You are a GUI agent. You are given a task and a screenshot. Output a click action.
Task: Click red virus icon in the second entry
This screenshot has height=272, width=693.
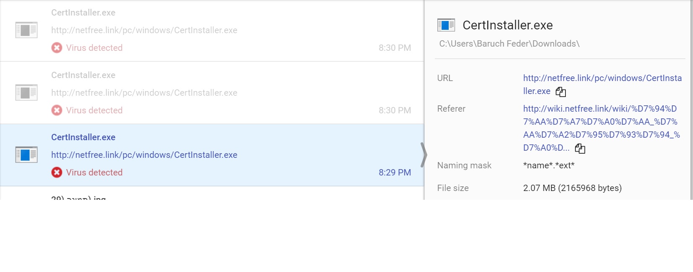[x=57, y=110]
